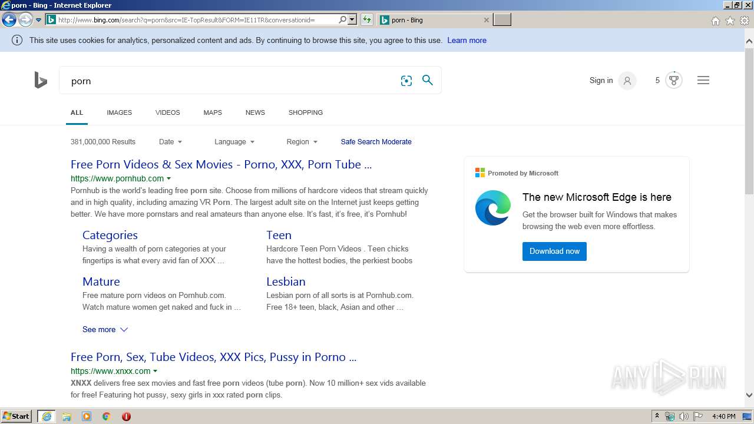Screen dimensions: 754x424
Task: Expand the See more chevron
Action: pos(124,330)
